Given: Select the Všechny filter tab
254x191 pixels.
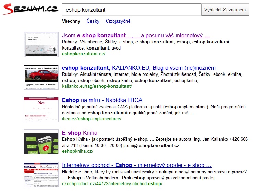Looking at the screenshot, I should point(71,21).
